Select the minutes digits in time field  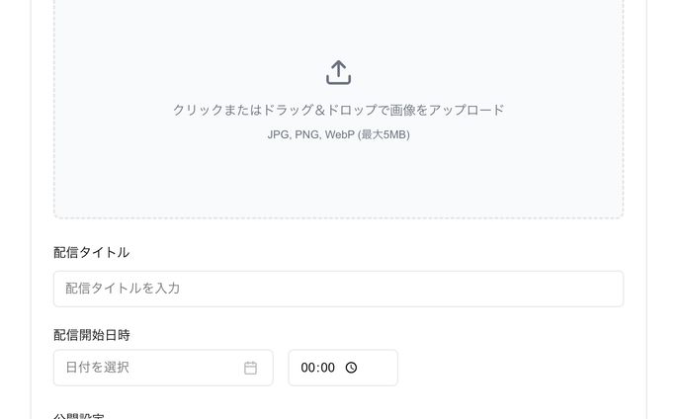click(327, 368)
